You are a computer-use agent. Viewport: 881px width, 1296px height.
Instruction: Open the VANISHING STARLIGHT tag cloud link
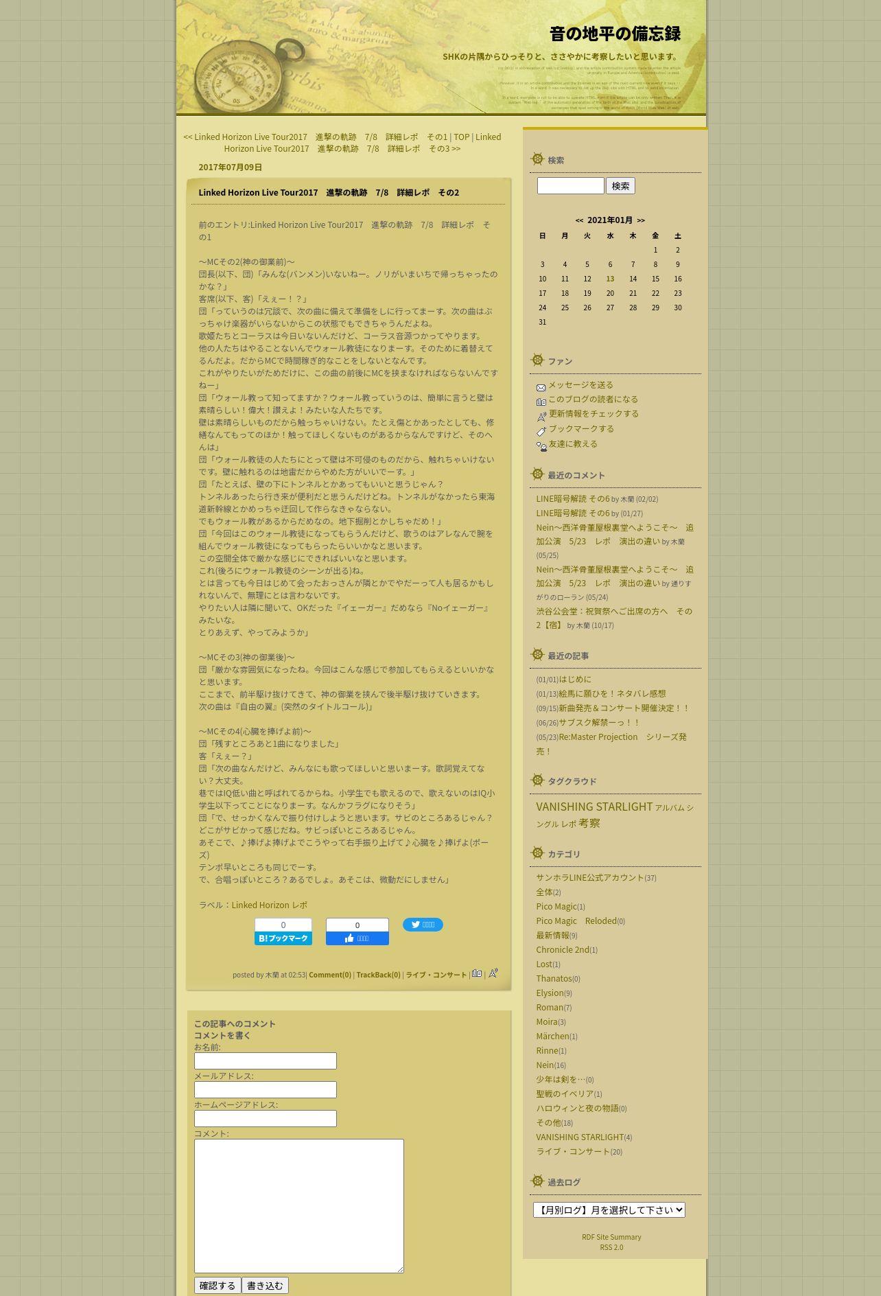pyautogui.click(x=594, y=807)
